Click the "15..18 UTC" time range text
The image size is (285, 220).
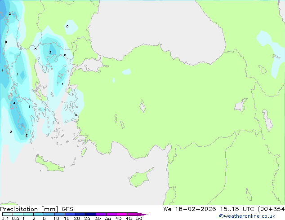click(237, 209)
